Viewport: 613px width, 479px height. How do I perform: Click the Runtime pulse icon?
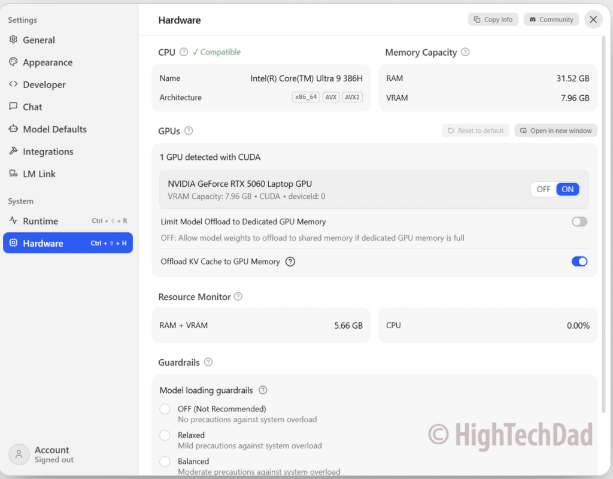point(13,220)
